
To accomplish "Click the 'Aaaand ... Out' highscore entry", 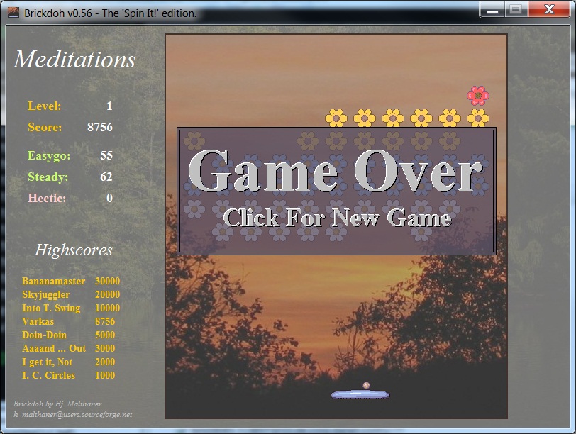I will click(54, 348).
